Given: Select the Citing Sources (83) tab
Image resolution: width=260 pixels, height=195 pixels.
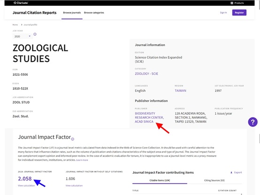Looking at the screenshot, I should (214, 180).
